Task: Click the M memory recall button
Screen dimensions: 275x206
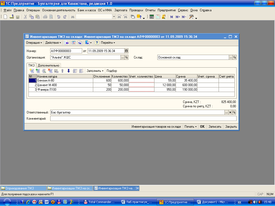Action: pyautogui.click(x=172, y=17)
